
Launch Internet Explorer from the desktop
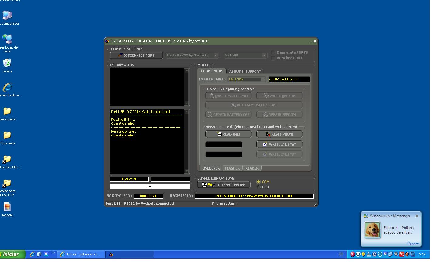7,87
